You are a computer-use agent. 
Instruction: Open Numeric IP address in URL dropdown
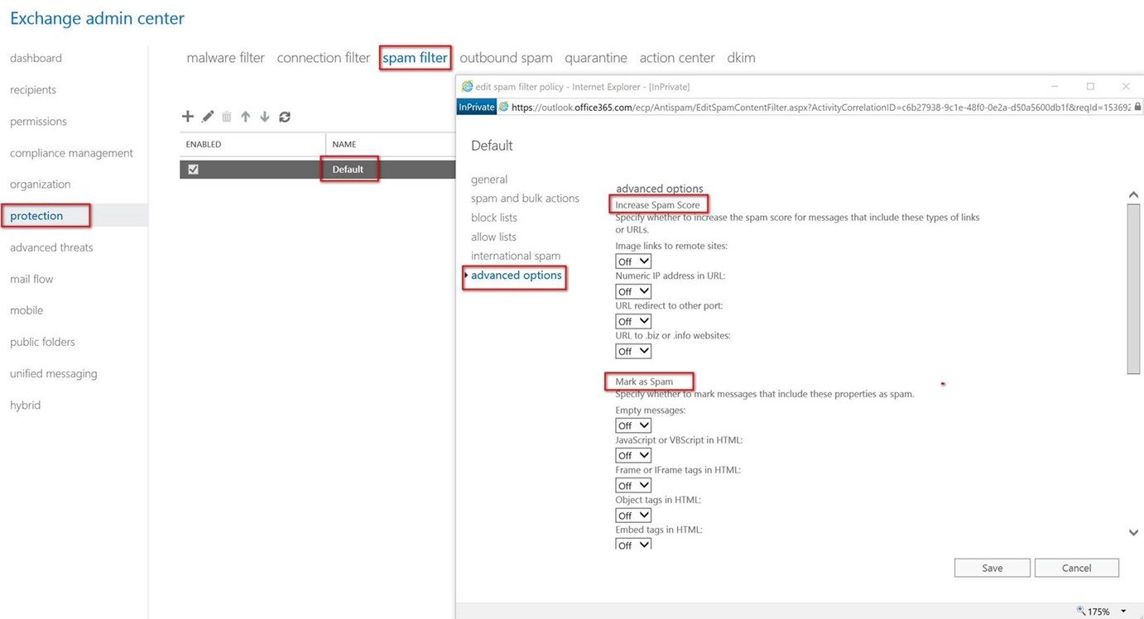(633, 291)
